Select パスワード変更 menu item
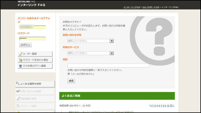This screenshot has height=113, width=201. pyautogui.click(x=35, y=106)
